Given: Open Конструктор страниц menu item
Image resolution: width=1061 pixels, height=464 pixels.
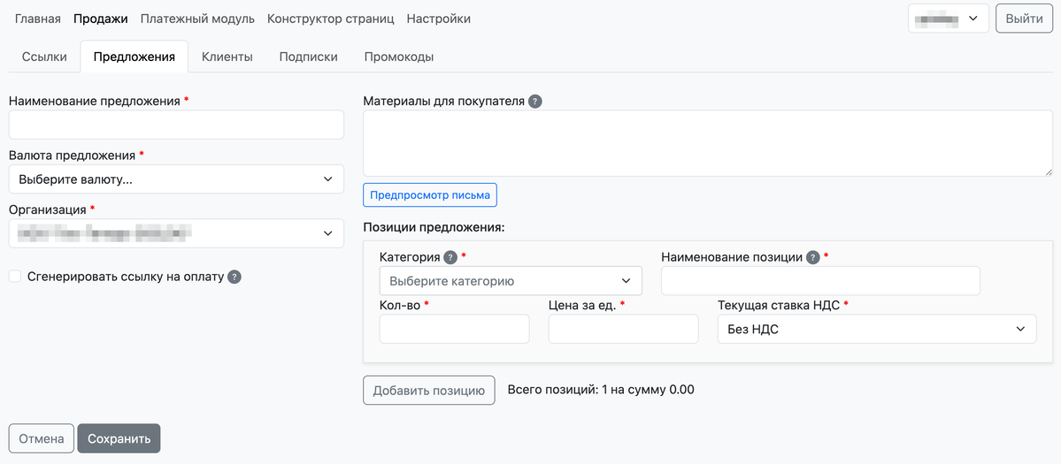Looking at the screenshot, I should click(x=330, y=19).
